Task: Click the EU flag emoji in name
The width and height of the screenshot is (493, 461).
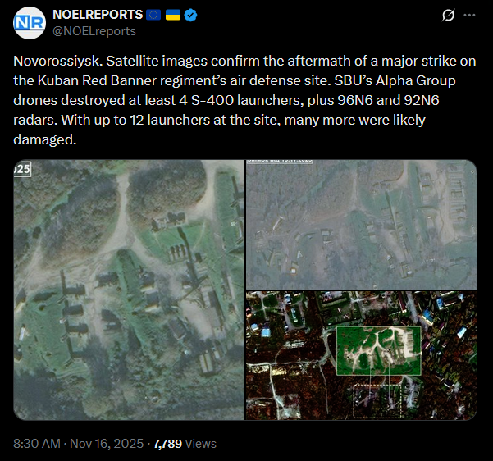Action: (153, 15)
